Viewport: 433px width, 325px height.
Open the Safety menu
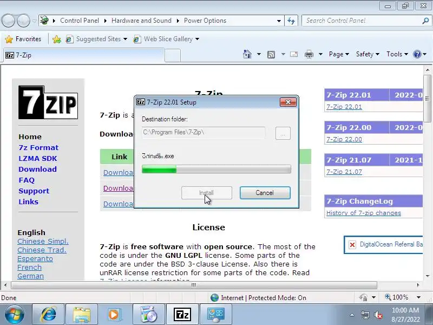pyautogui.click(x=368, y=54)
